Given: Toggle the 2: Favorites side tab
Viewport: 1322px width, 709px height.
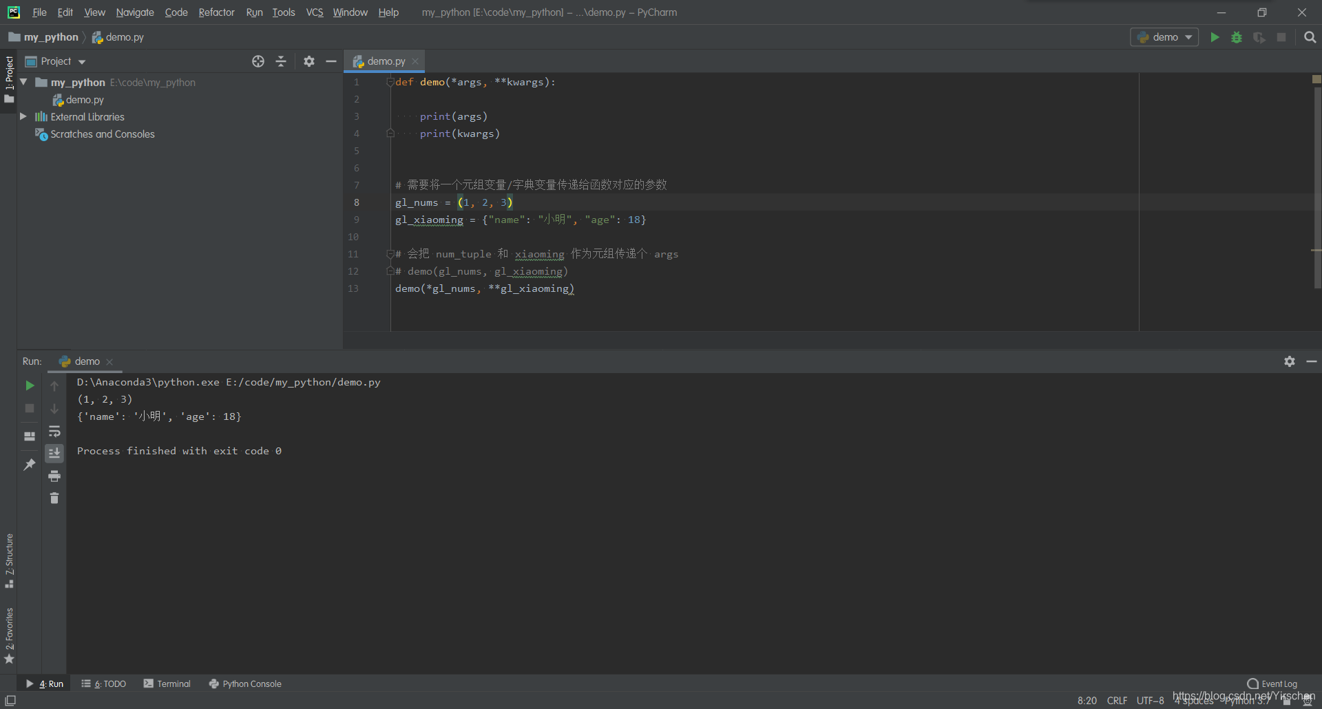Looking at the screenshot, I should click(x=9, y=636).
